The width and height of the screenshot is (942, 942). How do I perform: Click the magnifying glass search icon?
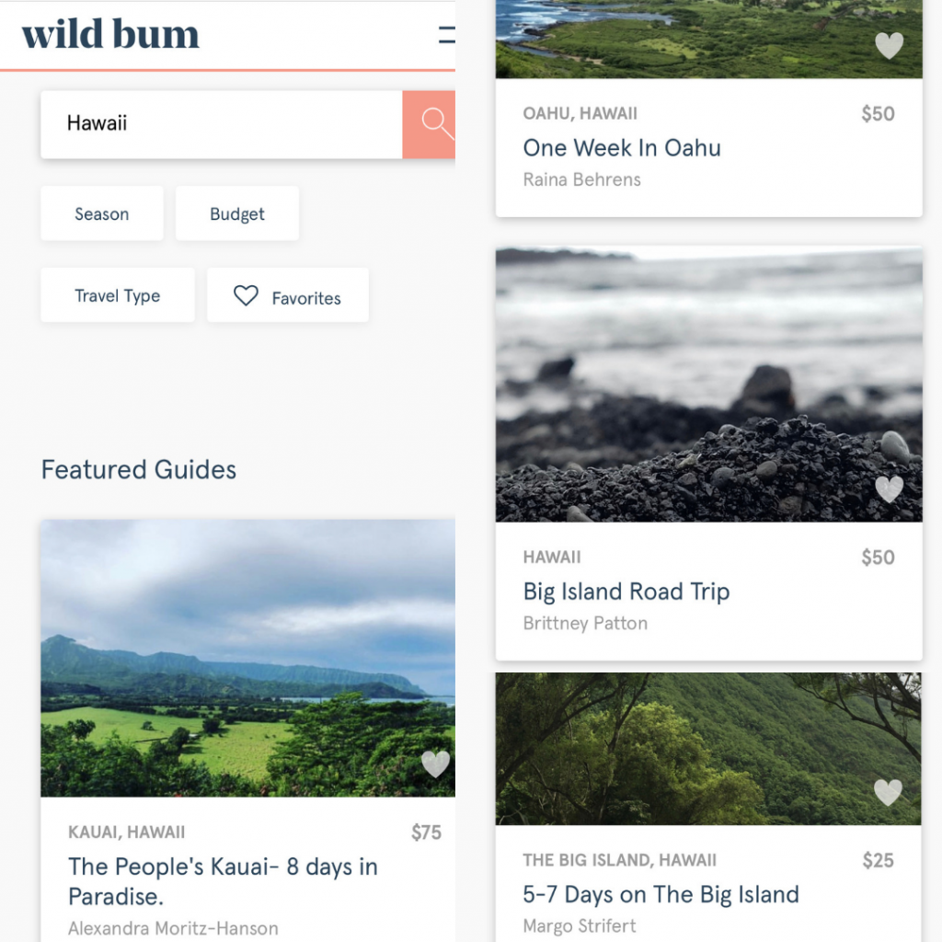coord(436,123)
